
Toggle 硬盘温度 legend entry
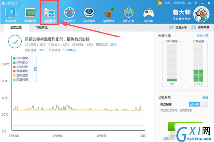tap(20, 71)
